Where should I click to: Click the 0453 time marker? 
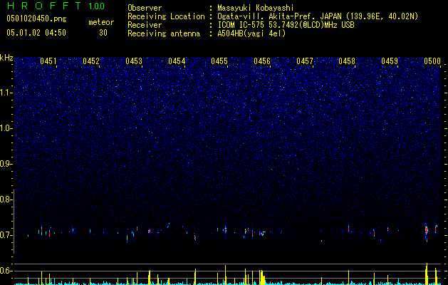pyautogui.click(x=134, y=61)
